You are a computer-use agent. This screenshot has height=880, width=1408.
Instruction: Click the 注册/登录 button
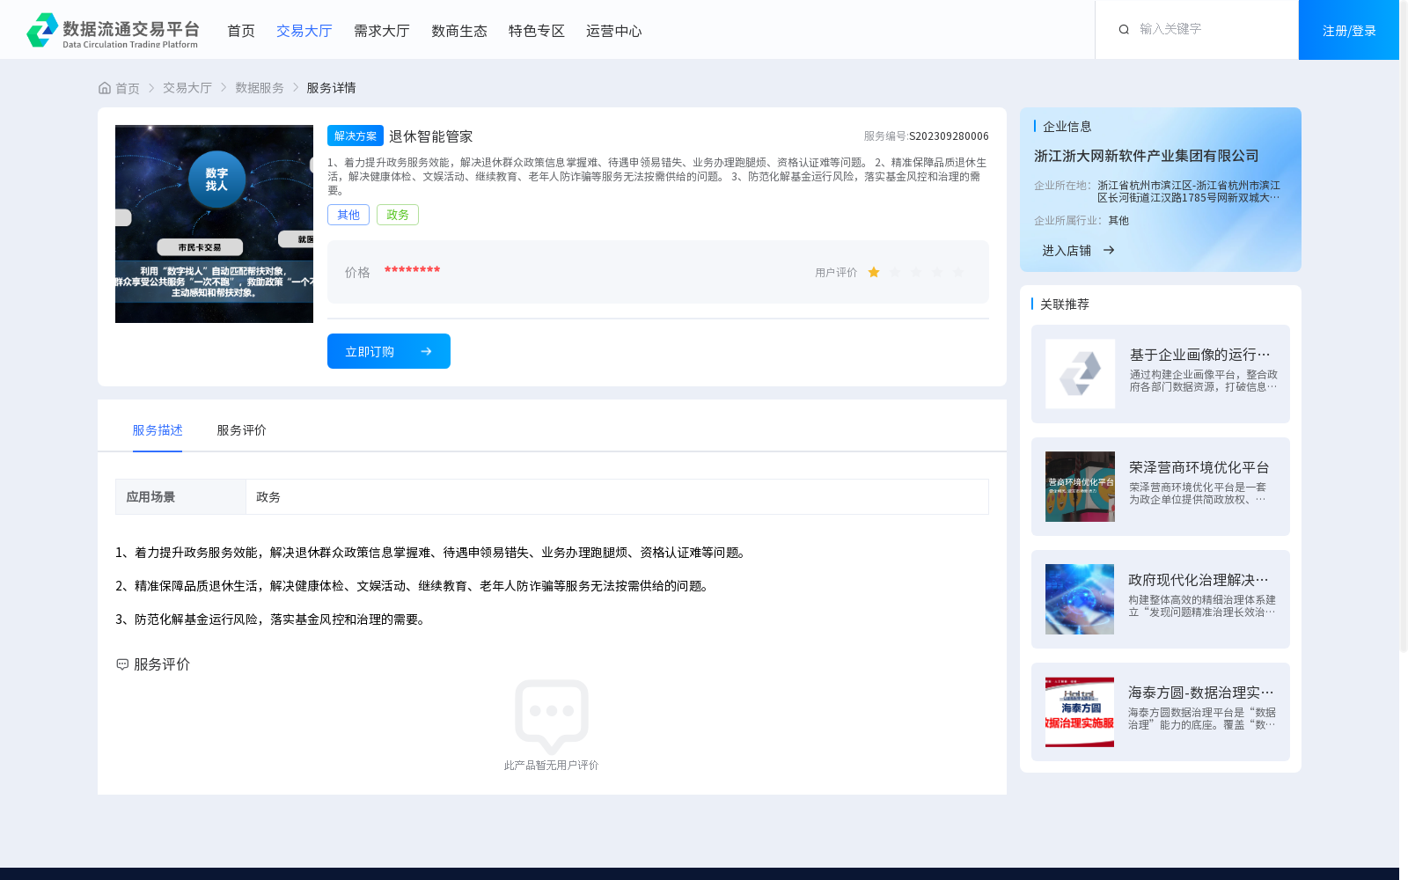(x=1349, y=30)
